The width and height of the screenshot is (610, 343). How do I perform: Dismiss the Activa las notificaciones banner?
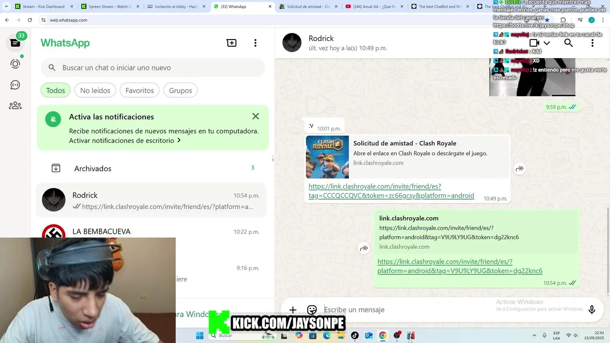coord(255,116)
